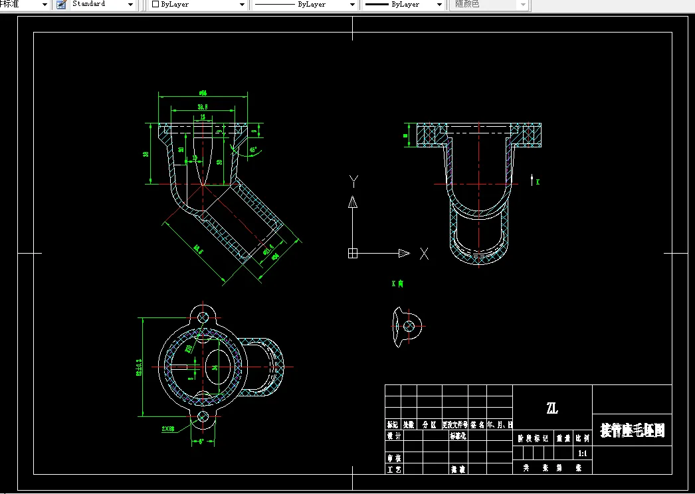The height and width of the screenshot is (494, 695).
Task: Click the 重量 title block cell
Action: click(564, 439)
